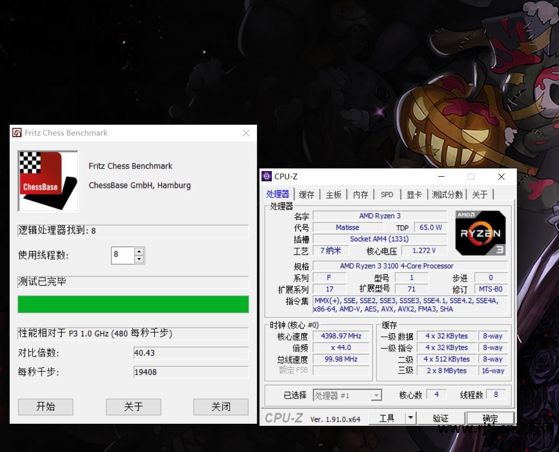Viewport: 559px width, 452px height.
Task: Click the 确定 OK button in CPU-Z
Action: 490,418
